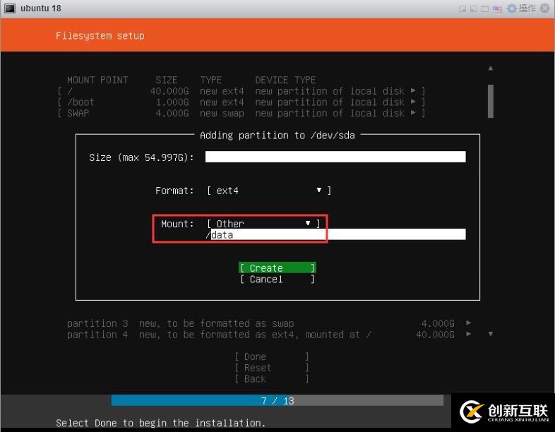Screen dimensions: 555x432
Task: Select the Reset button
Action: 271,368
